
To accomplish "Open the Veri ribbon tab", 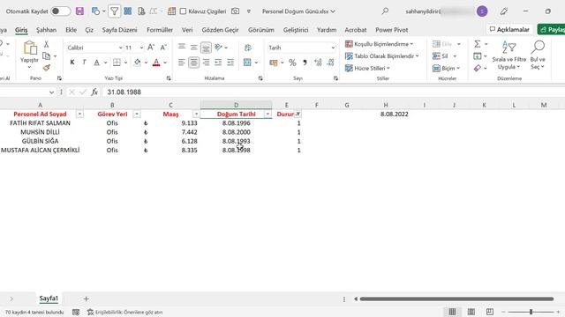I will (x=187, y=30).
